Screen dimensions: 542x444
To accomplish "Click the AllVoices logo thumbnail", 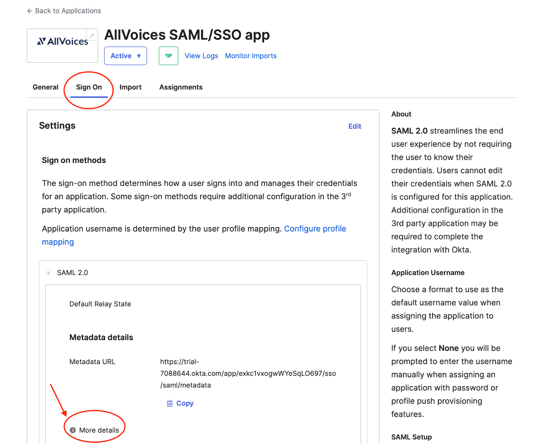I will [62, 45].
